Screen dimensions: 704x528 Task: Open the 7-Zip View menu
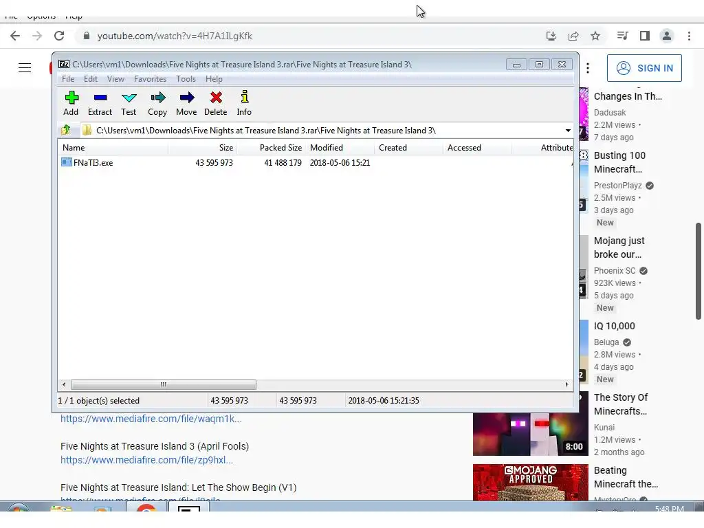coord(115,79)
